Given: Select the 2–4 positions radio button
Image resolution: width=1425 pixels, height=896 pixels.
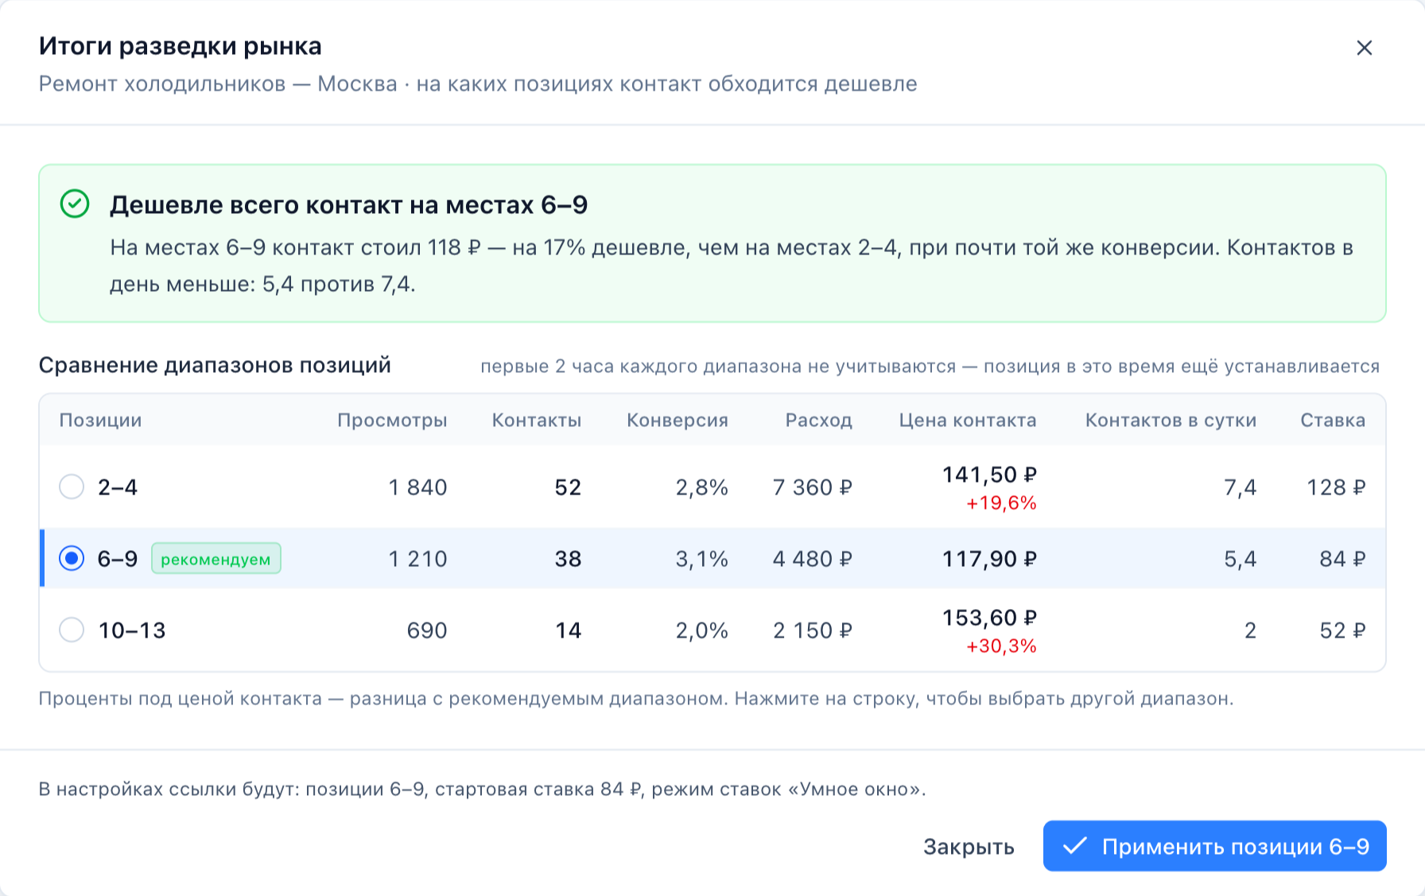Looking at the screenshot, I should [72, 487].
